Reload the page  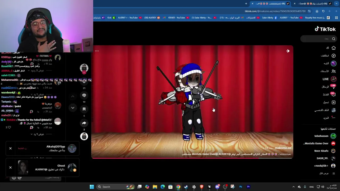[323, 11]
